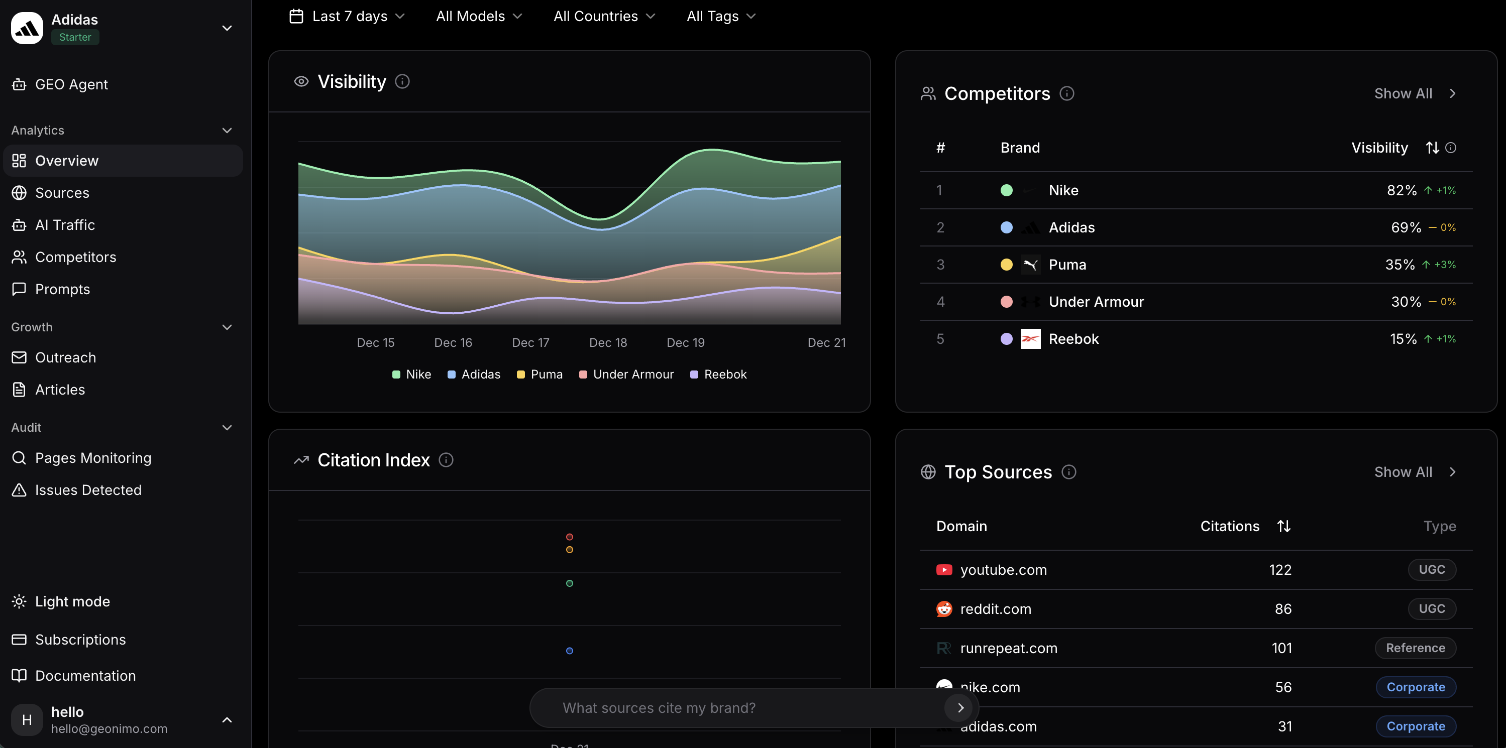Expand the All Models filter
This screenshot has height=748, width=1506.
tap(478, 16)
